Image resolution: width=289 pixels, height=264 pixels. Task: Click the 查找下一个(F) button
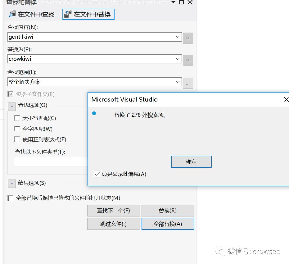point(113,210)
